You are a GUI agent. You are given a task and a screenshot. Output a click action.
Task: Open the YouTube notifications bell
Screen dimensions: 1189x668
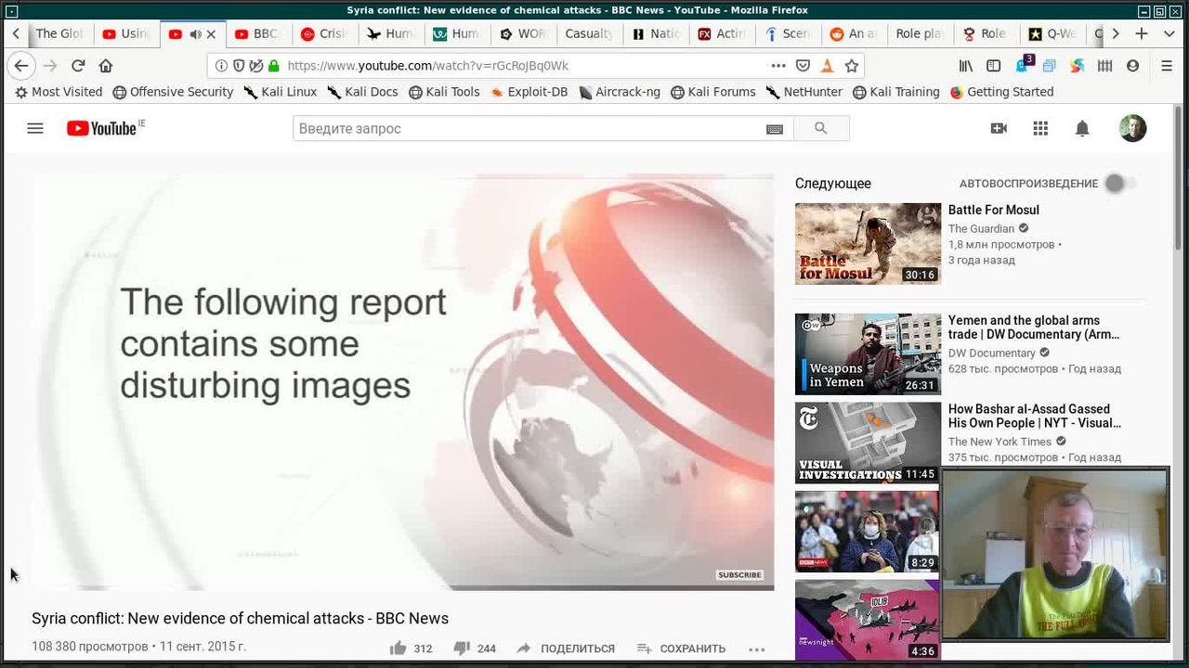[1082, 128]
